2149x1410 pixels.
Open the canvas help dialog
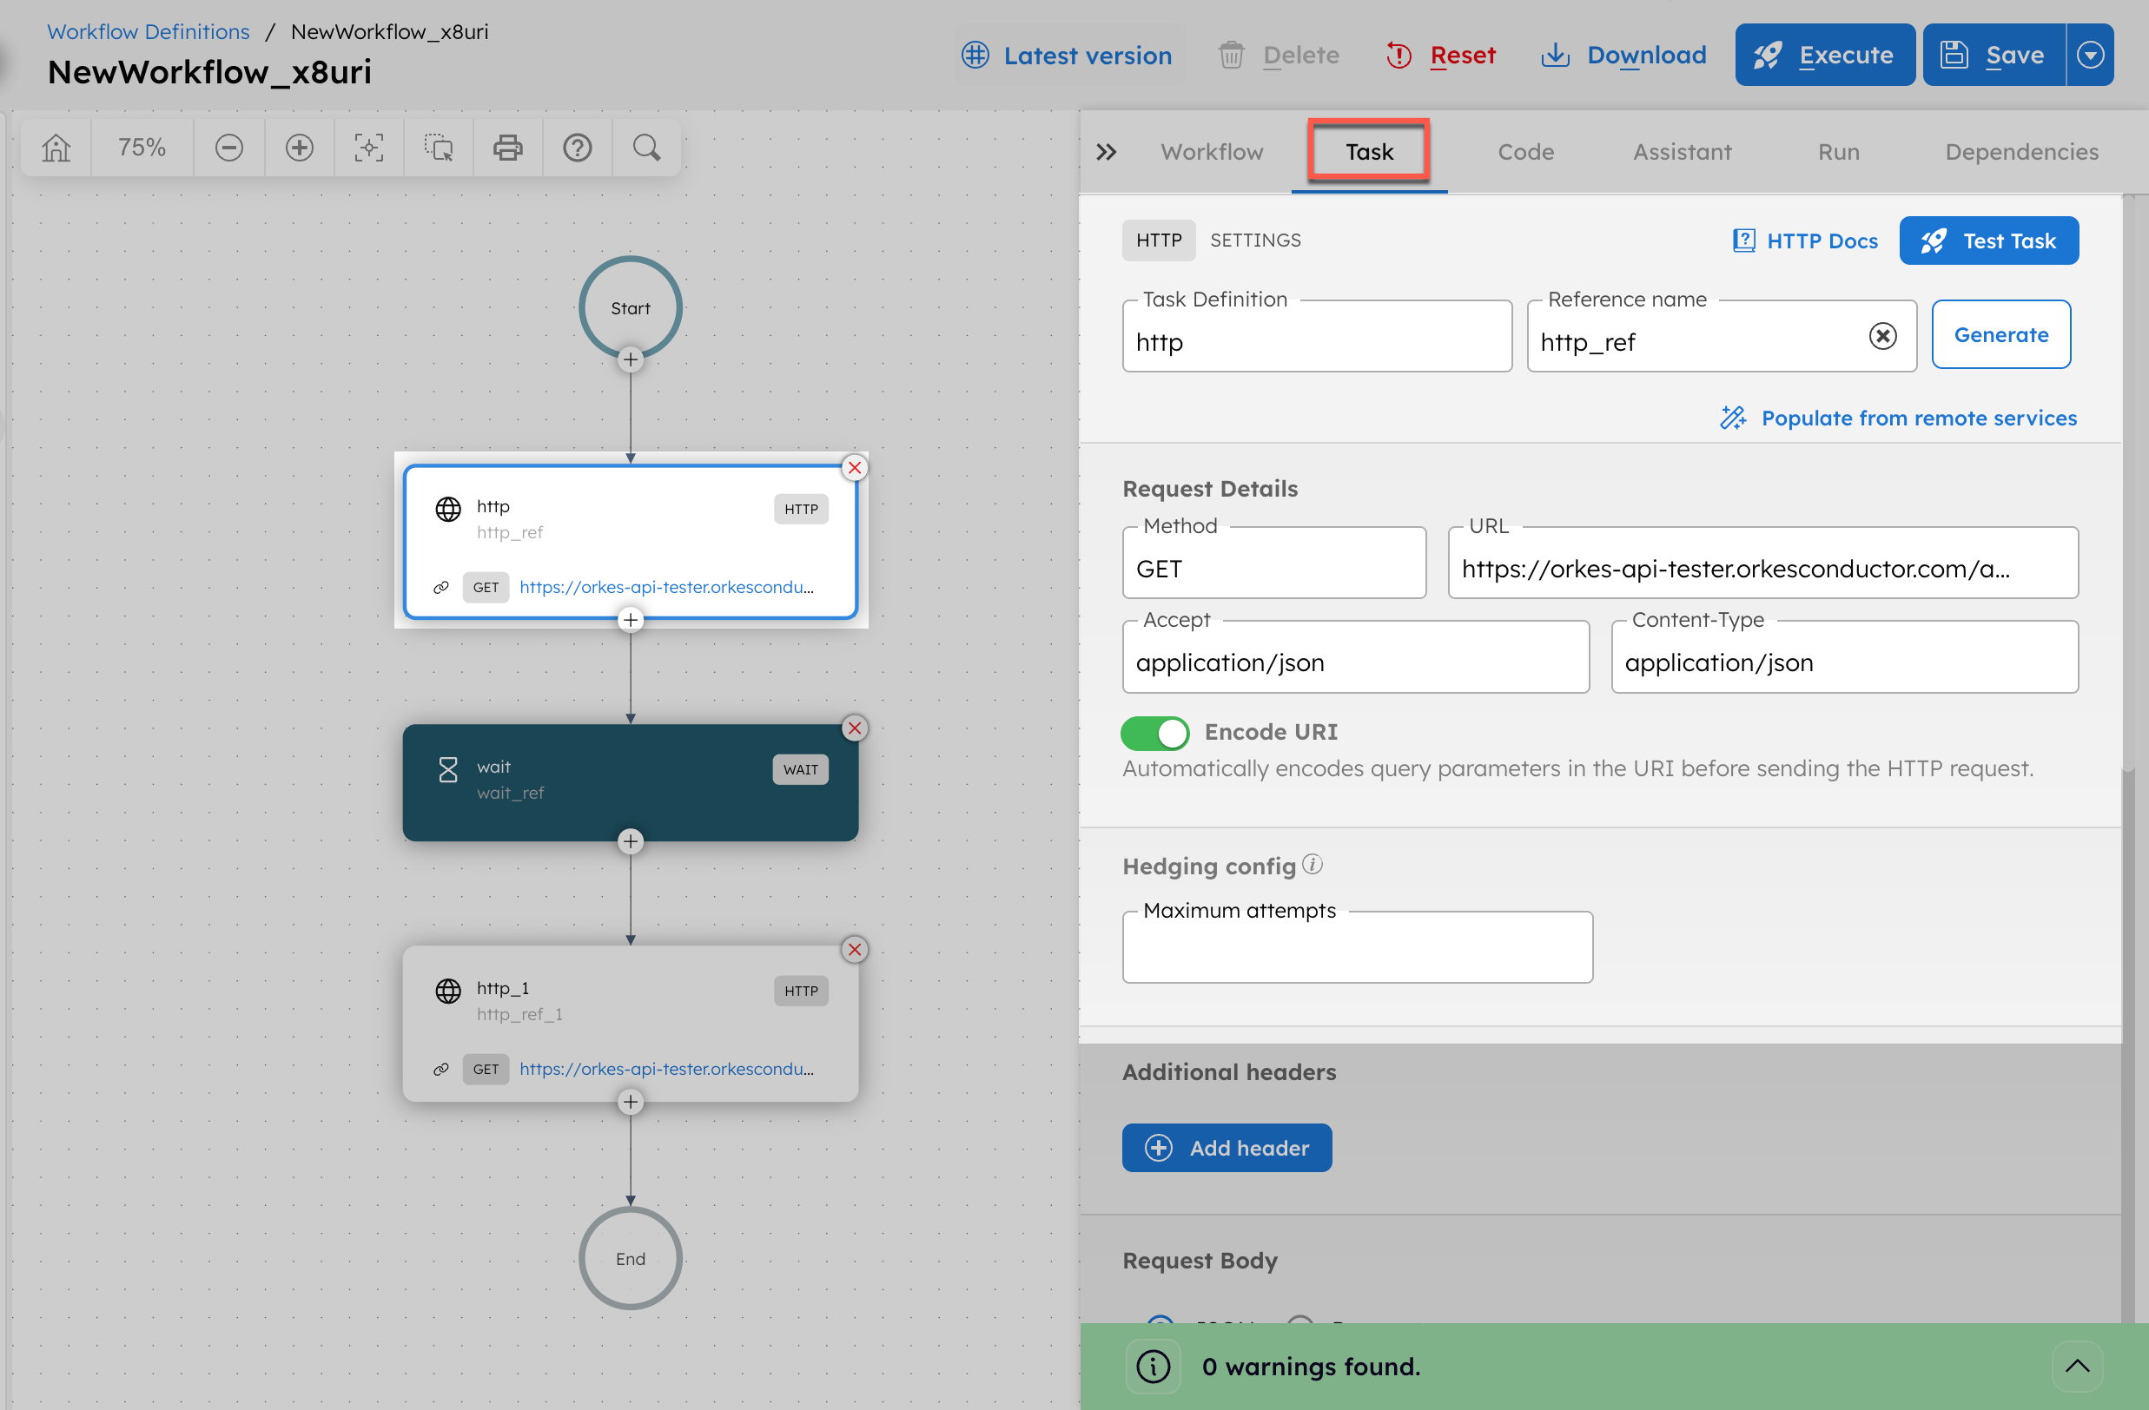[x=576, y=146]
